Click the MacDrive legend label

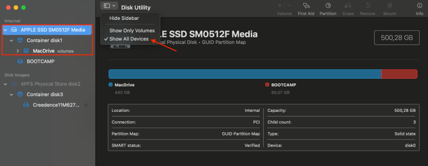pyautogui.click(x=125, y=85)
